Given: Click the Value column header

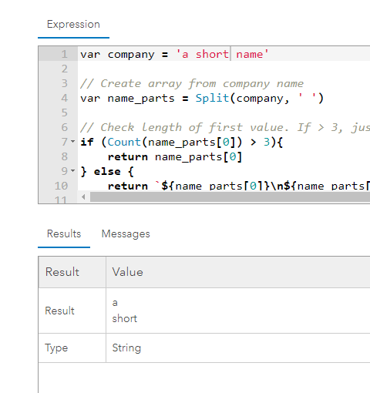Looking at the screenshot, I should coord(128,272).
